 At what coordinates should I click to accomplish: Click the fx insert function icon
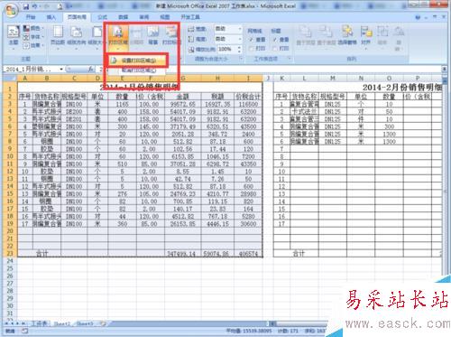[90, 70]
